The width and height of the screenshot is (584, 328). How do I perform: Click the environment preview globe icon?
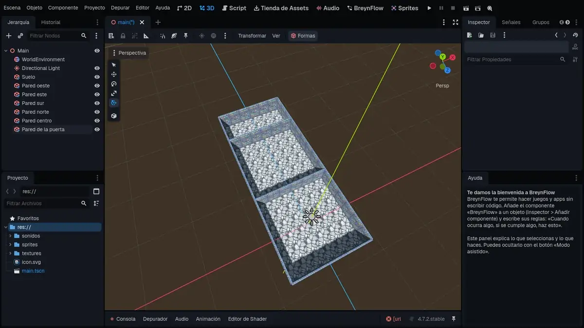coord(214,36)
